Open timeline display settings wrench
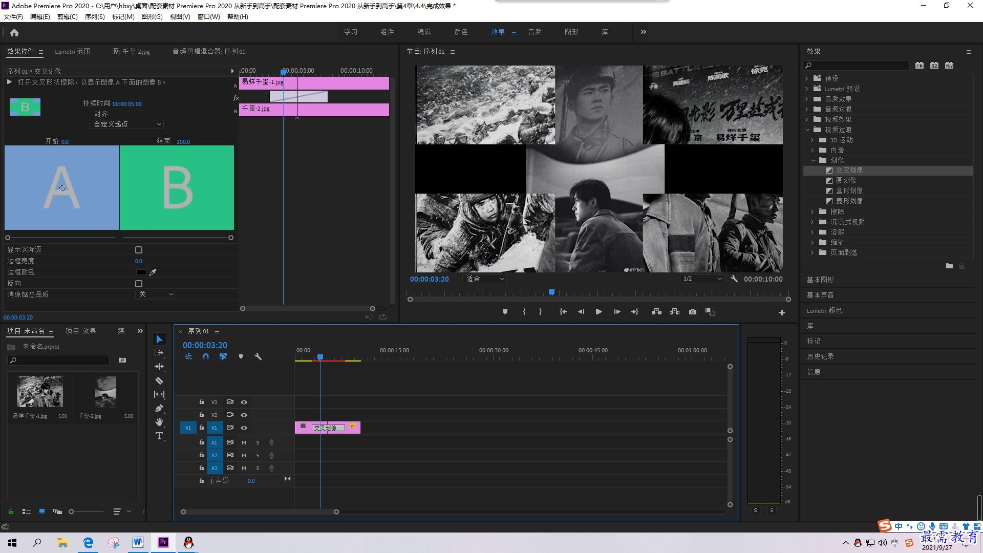Image resolution: width=983 pixels, height=553 pixels. coord(258,356)
